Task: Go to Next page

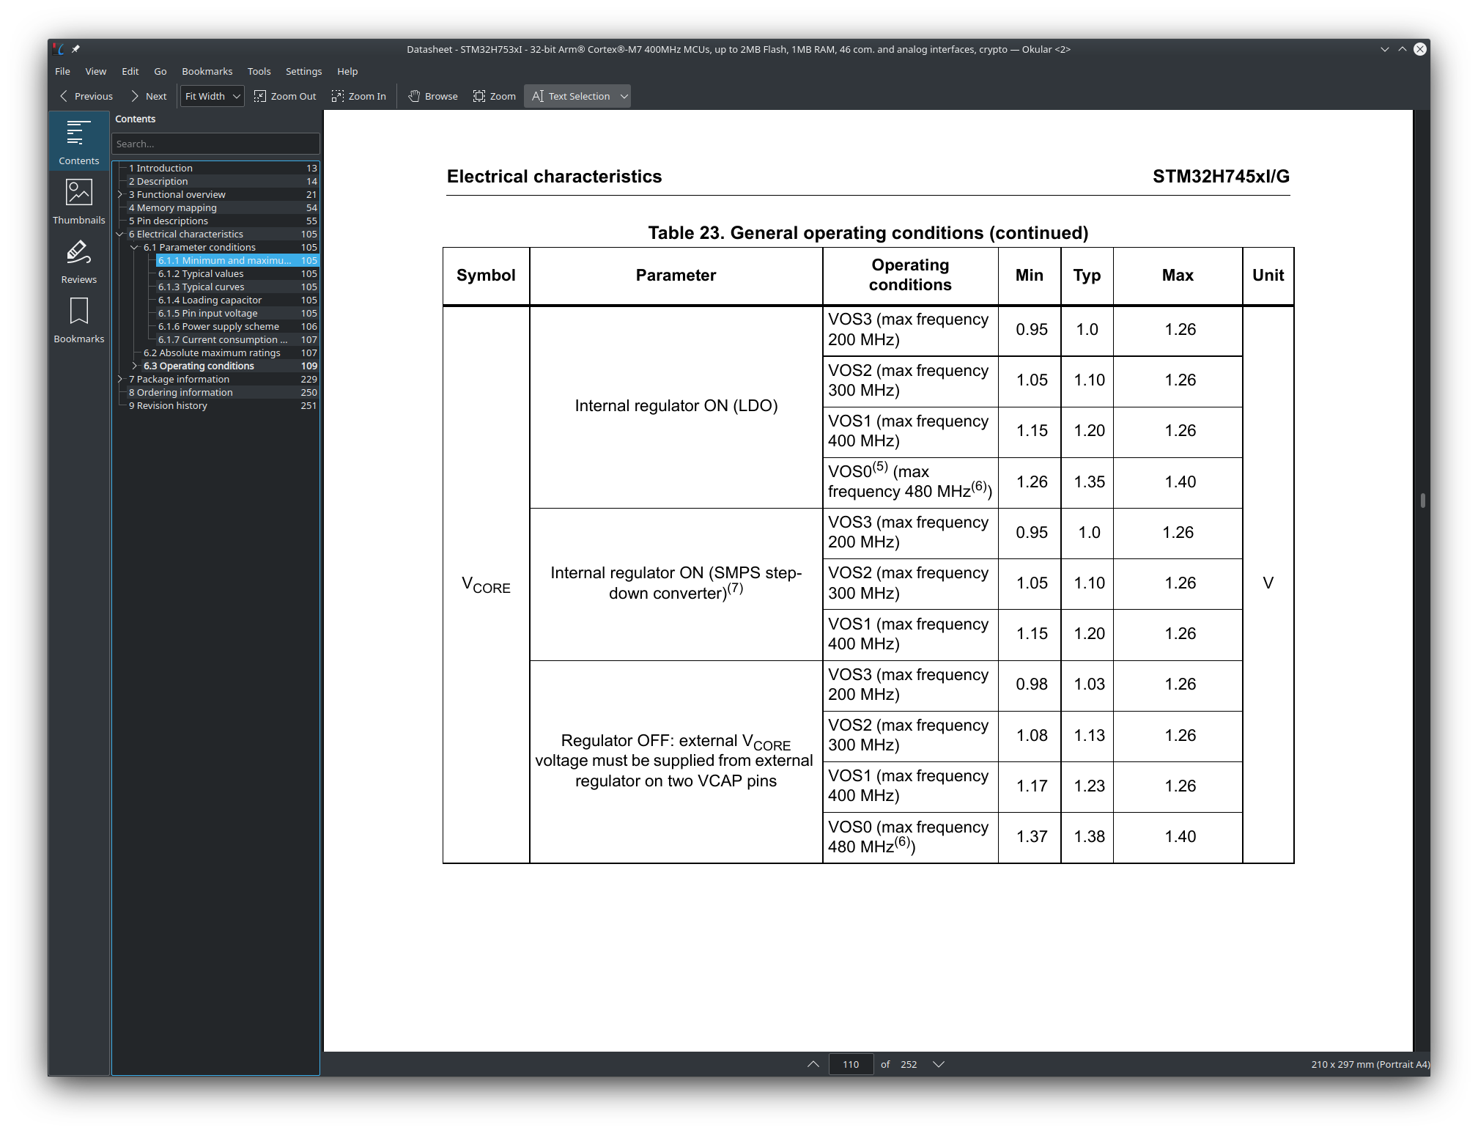Action: click(149, 96)
